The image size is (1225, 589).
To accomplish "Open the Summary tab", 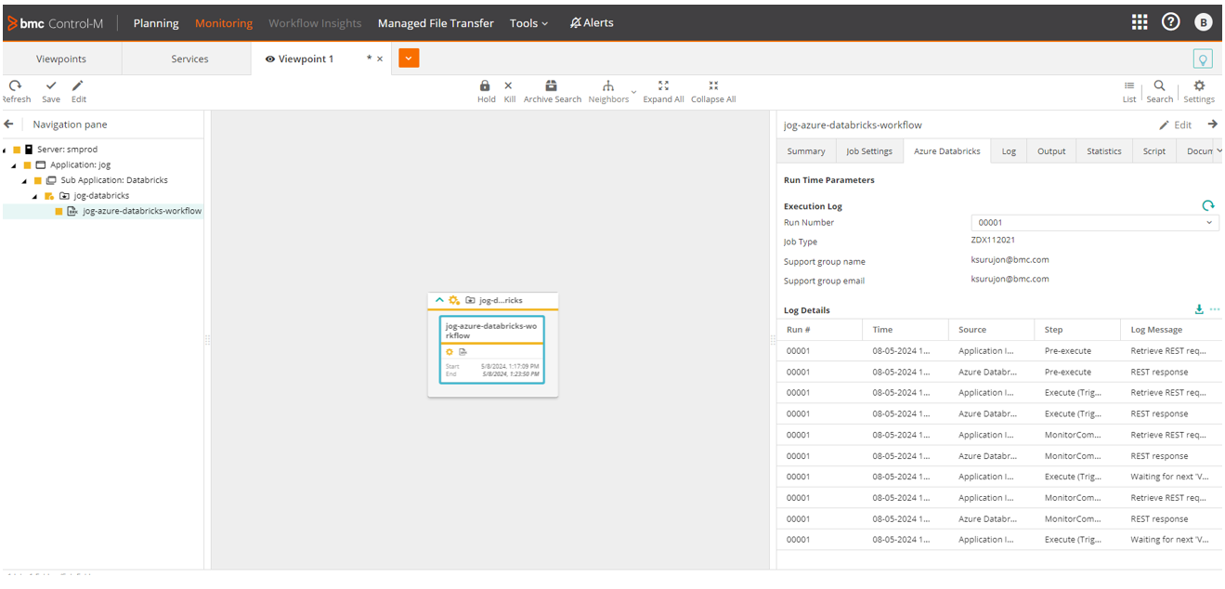I will pos(806,151).
